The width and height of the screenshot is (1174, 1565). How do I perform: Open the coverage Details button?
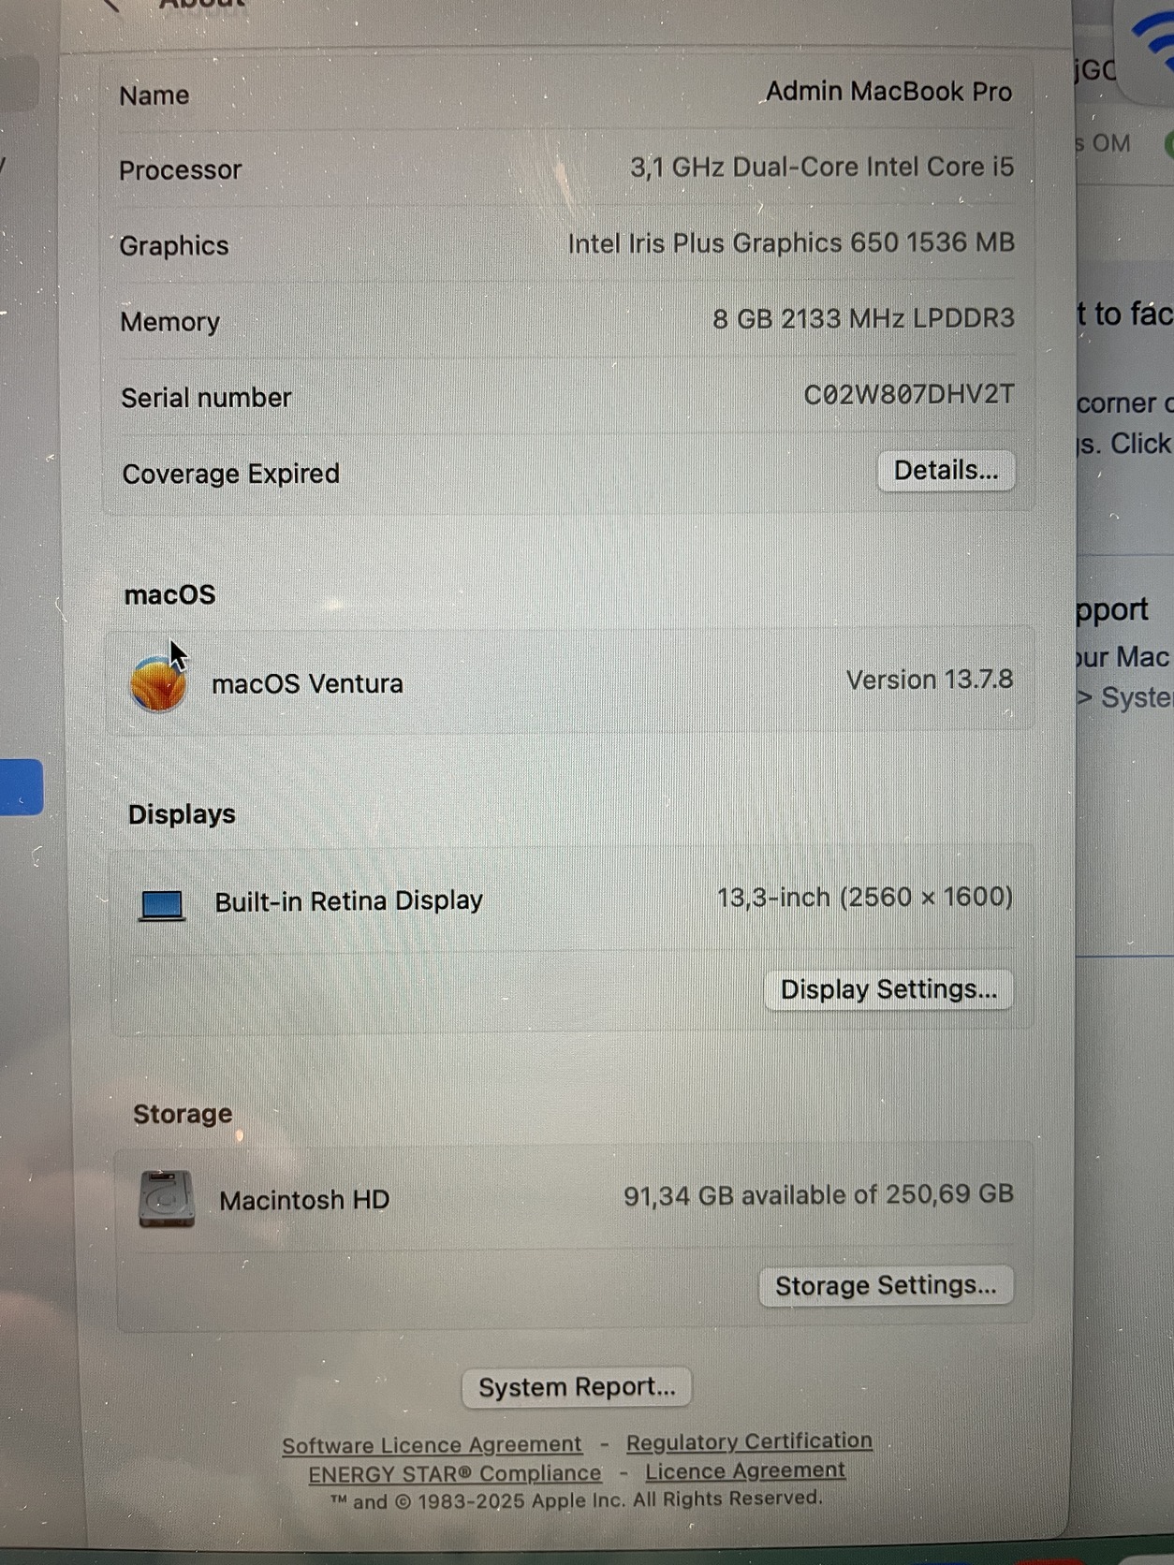[946, 471]
